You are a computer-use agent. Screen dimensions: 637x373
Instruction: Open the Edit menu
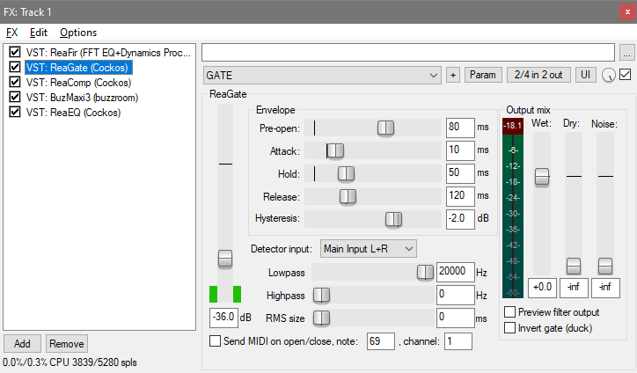tap(39, 33)
